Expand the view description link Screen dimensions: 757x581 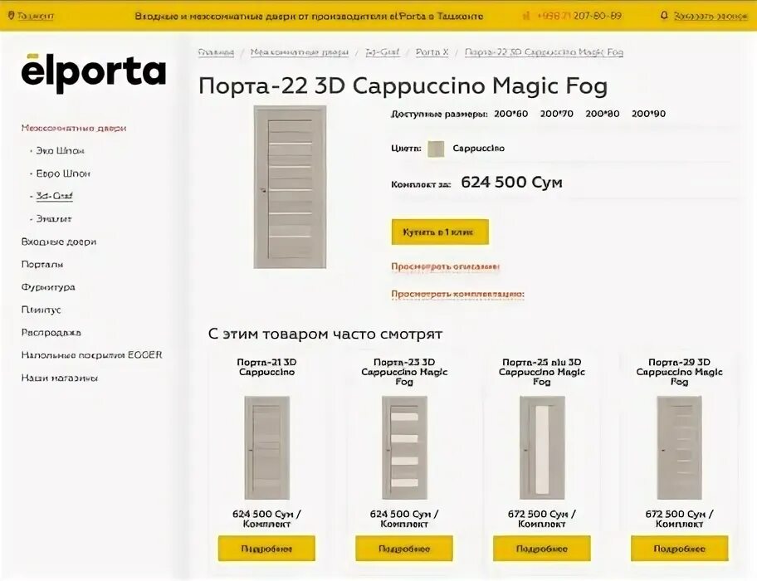point(445,267)
